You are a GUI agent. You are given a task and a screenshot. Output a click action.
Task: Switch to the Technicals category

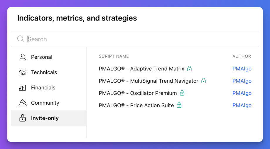44,72
